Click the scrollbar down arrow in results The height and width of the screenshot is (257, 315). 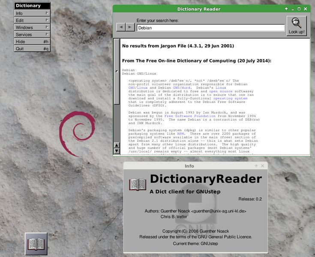coord(117,151)
